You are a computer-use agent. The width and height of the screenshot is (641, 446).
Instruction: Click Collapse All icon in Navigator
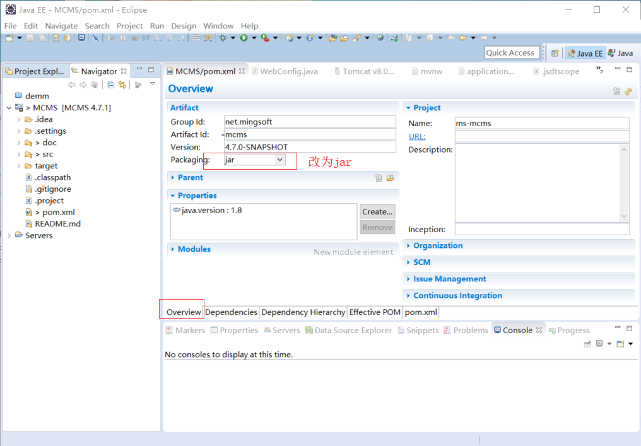click(111, 85)
